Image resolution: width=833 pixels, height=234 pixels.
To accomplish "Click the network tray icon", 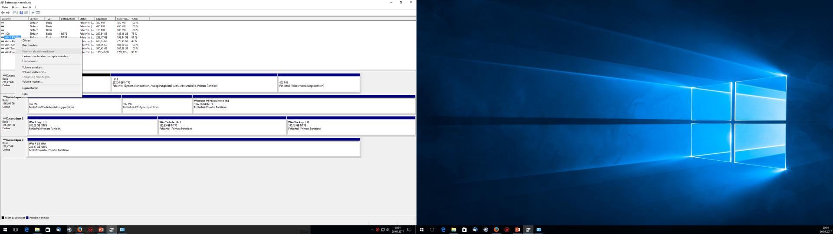I will click(x=382, y=230).
